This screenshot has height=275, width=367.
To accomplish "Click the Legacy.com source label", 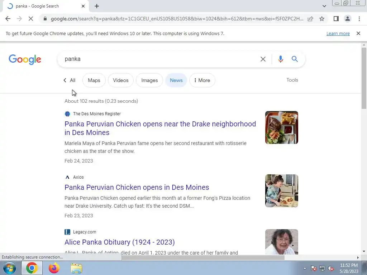I will point(85,232).
